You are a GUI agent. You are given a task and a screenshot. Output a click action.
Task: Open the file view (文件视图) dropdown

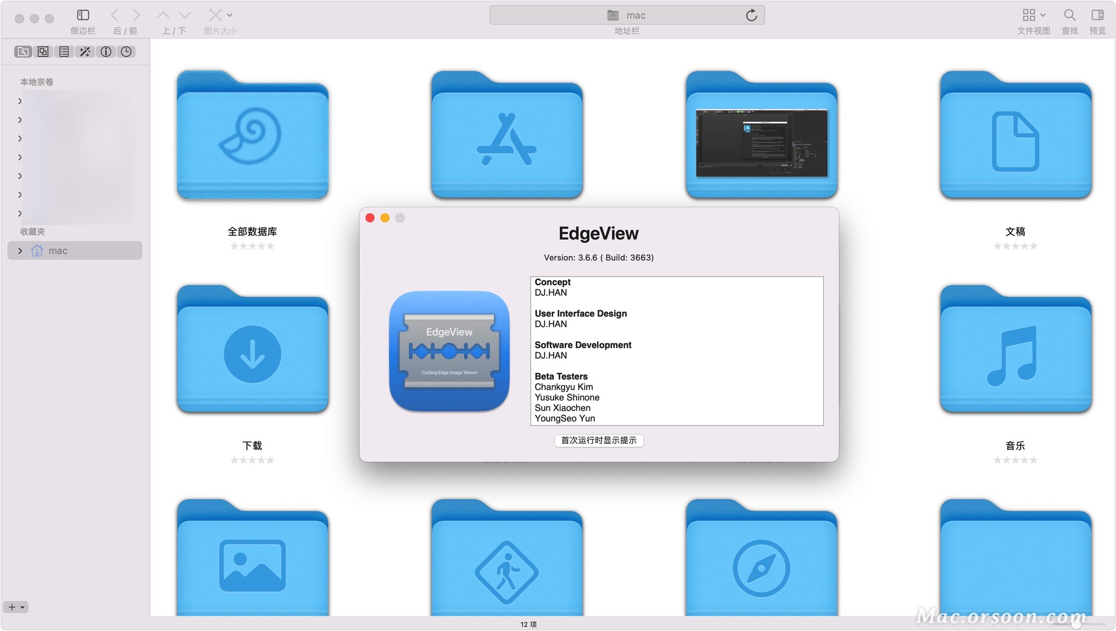click(1033, 16)
